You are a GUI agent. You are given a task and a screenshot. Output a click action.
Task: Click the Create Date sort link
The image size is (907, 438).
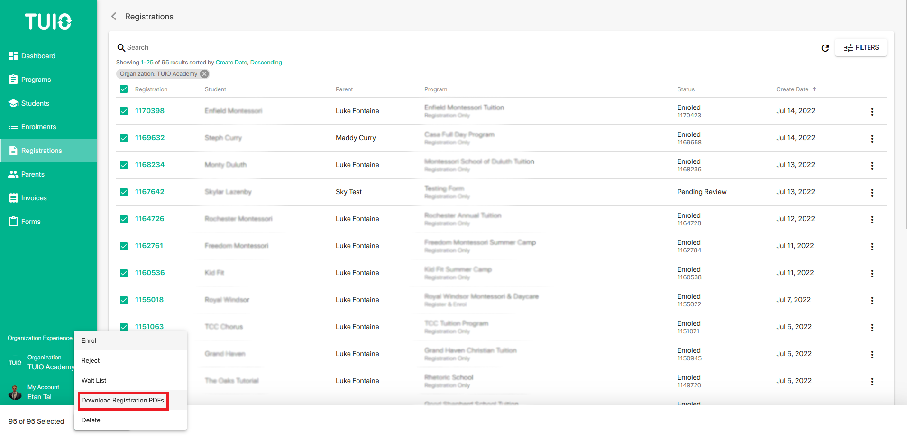tap(231, 63)
